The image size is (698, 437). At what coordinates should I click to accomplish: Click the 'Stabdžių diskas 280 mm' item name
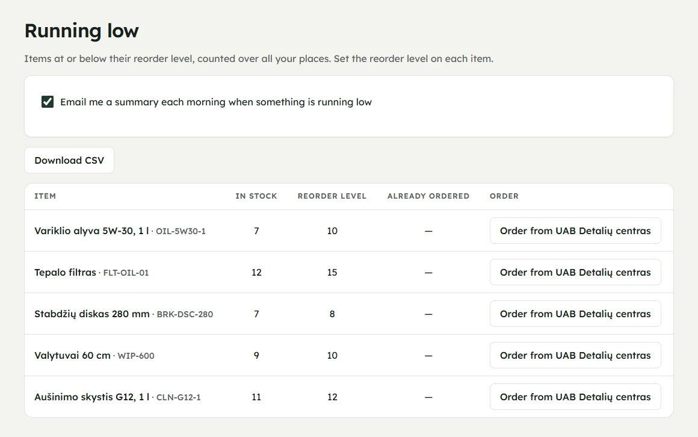coord(91,314)
